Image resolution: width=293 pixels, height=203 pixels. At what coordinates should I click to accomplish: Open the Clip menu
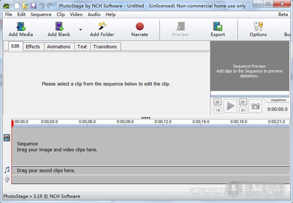pyautogui.click(x=61, y=14)
